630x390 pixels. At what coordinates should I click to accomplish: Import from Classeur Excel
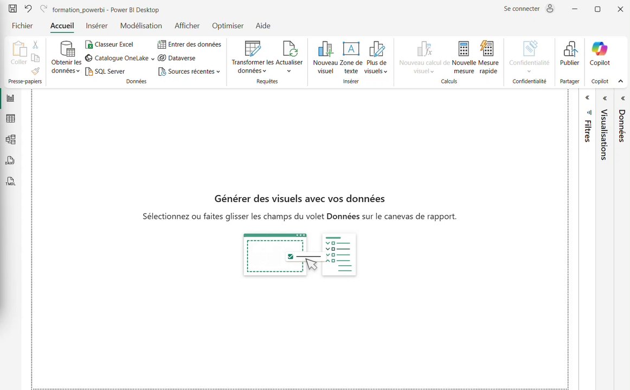(x=109, y=44)
